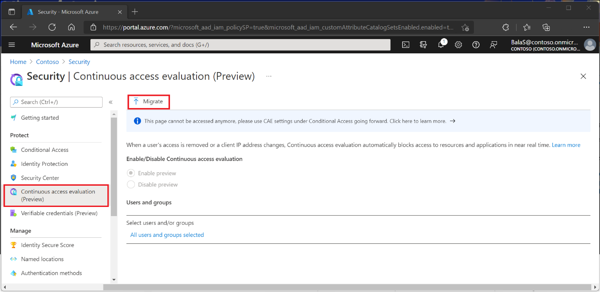Open the notifications bell icon
Image resolution: width=600 pixels, height=292 pixels.
pos(441,45)
